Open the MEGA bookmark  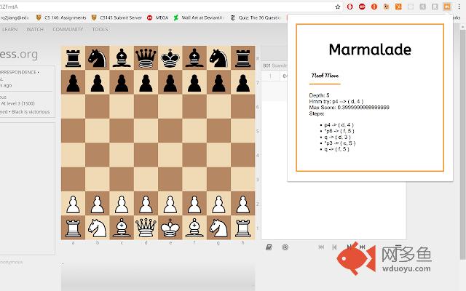(x=158, y=17)
